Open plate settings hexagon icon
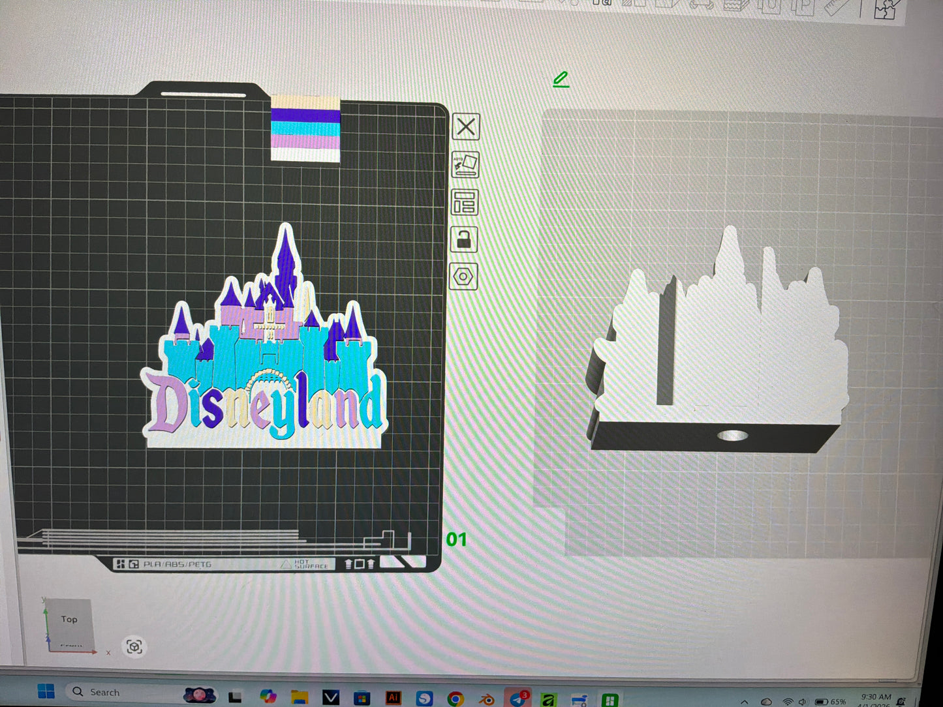The height and width of the screenshot is (707, 943). pos(463,277)
